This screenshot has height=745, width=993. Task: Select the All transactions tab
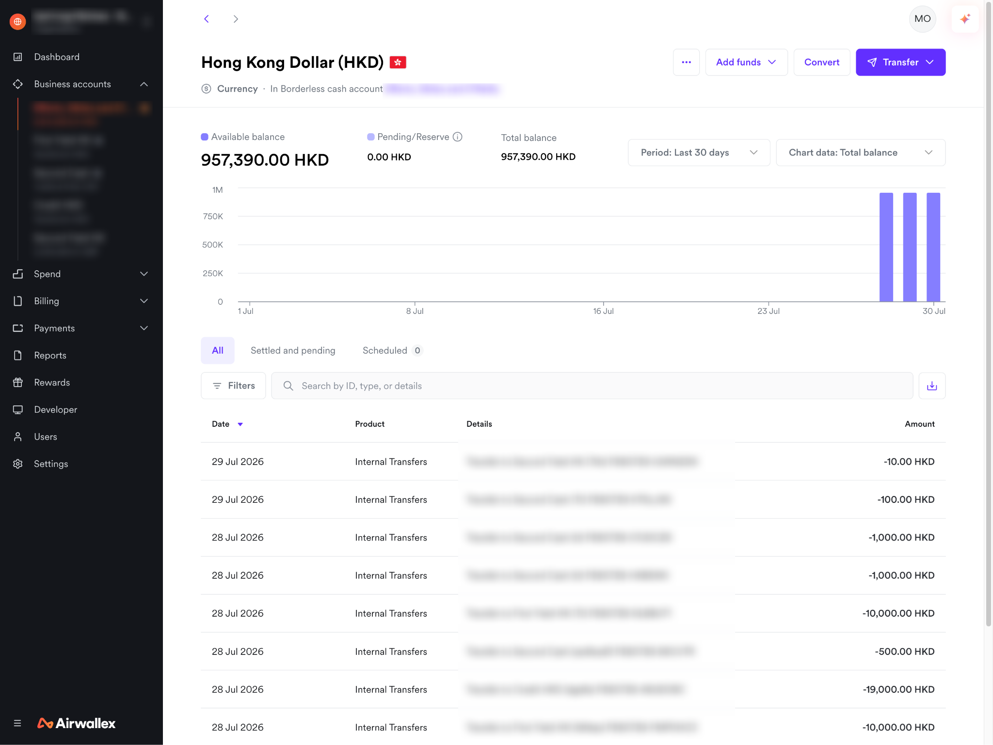tap(218, 350)
